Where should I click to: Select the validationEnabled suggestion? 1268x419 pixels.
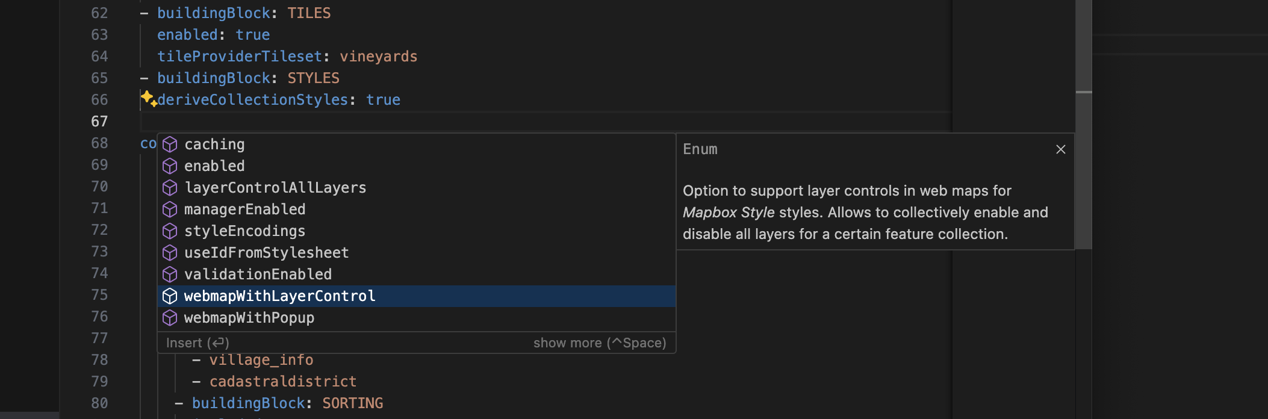(258, 275)
